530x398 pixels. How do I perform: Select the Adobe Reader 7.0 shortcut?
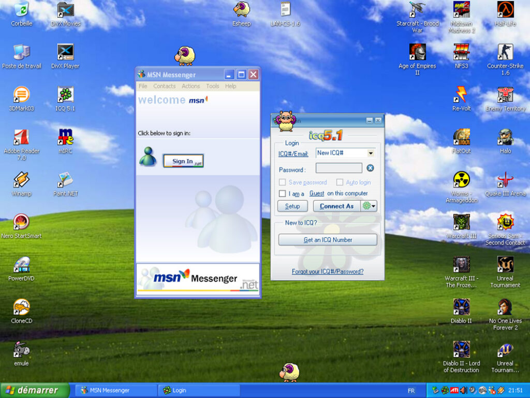click(22, 144)
